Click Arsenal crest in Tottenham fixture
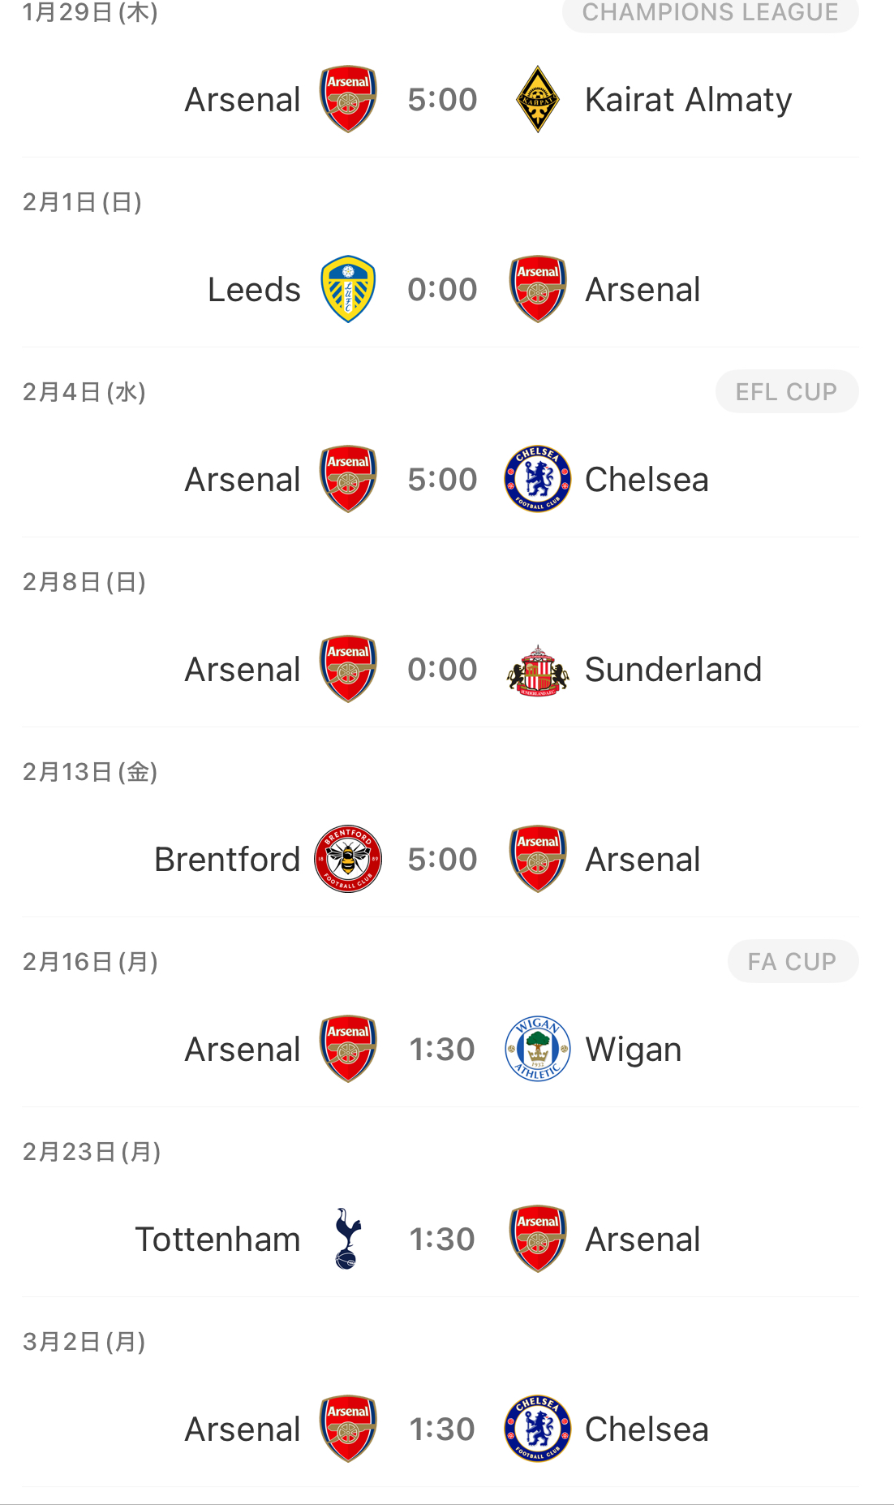This screenshot has height=1505, width=894. click(537, 1240)
